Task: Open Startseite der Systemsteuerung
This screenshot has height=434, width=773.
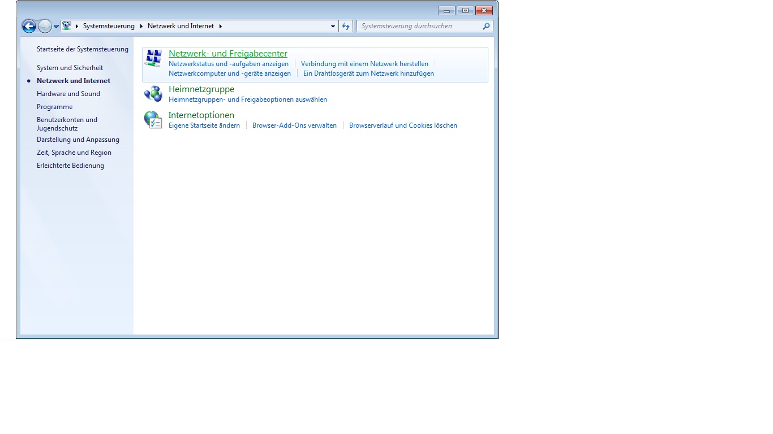Action: click(x=83, y=49)
